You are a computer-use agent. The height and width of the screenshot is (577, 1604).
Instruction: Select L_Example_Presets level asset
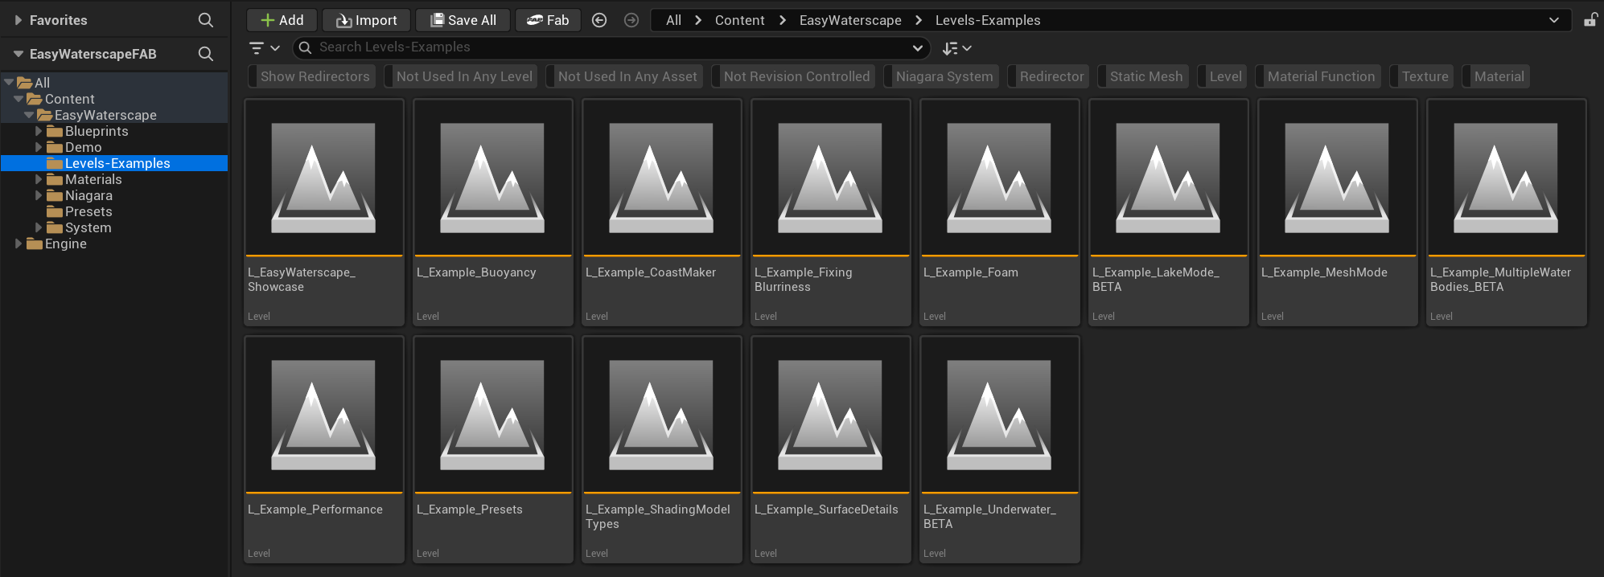pos(493,449)
